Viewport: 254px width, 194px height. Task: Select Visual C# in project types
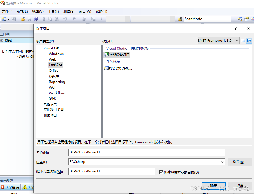[51, 48]
